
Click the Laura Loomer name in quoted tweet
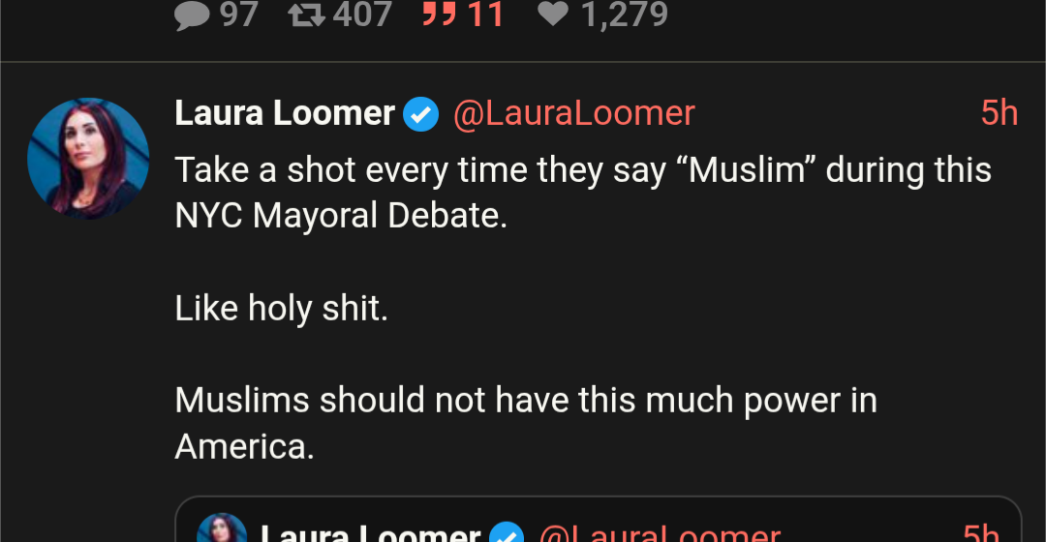coord(370,532)
